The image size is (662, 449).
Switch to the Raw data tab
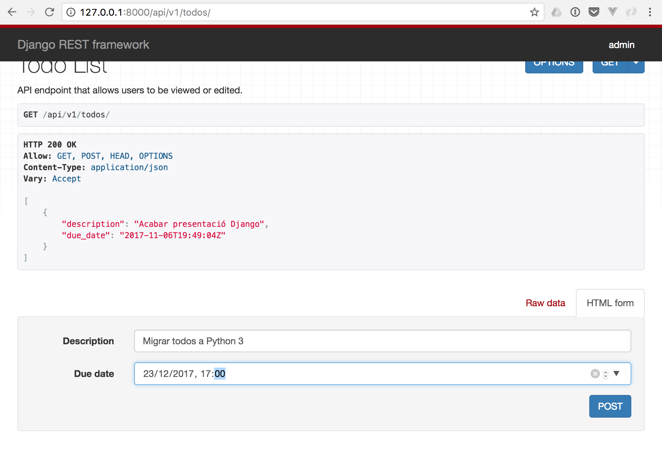545,303
